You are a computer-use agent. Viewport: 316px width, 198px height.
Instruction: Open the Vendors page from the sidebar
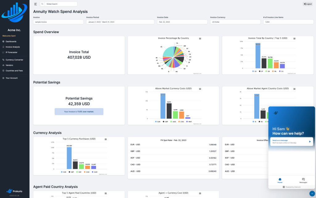click(x=9, y=65)
